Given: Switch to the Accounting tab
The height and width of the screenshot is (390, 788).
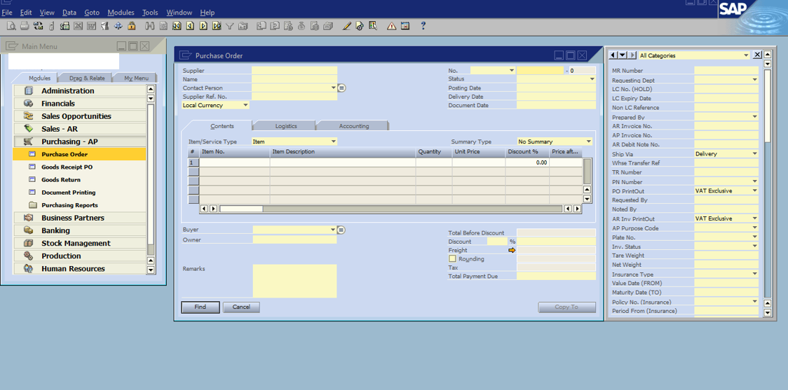Looking at the screenshot, I should tap(354, 126).
